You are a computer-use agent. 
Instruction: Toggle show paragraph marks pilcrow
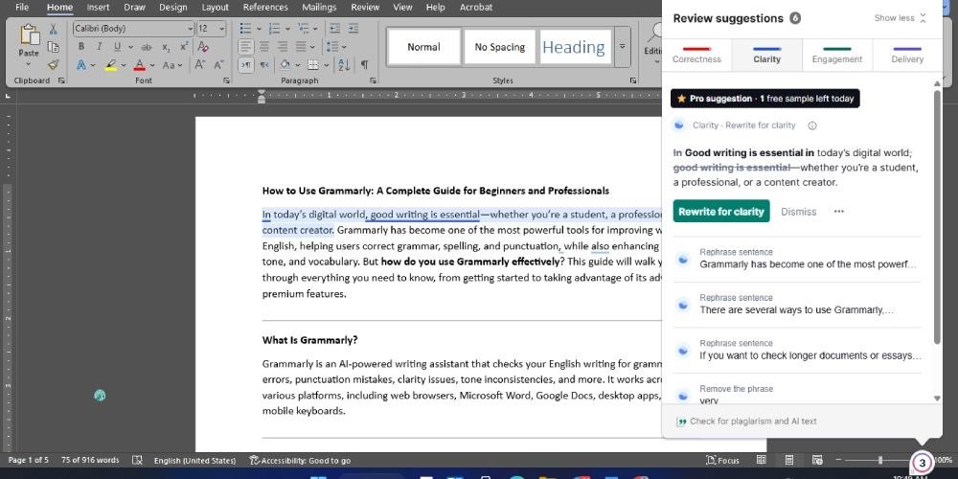[x=364, y=65]
